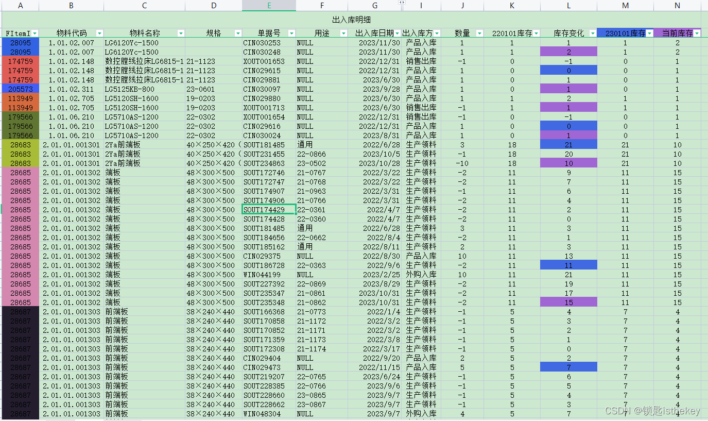Select usage cell 23-0502
Screen dimensions: 708x421
tap(322, 163)
